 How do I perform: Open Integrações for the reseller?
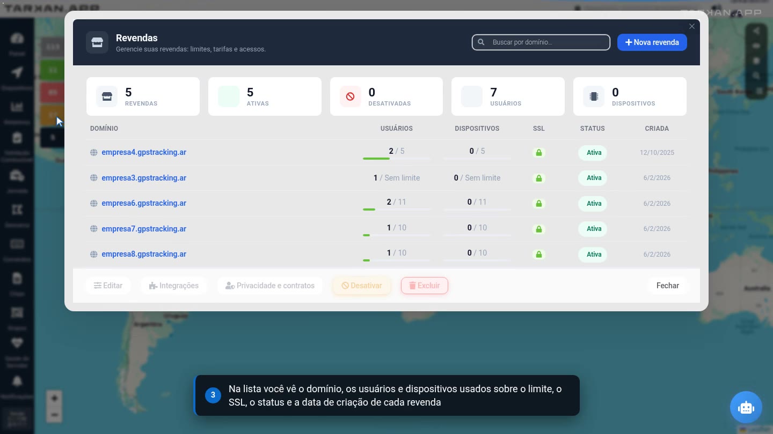(173, 286)
